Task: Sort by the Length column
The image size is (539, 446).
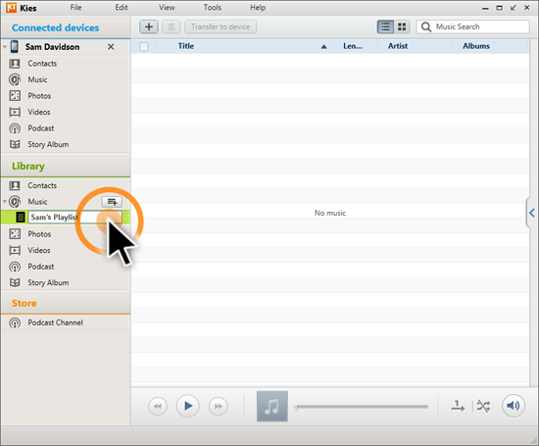Action: [x=353, y=46]
